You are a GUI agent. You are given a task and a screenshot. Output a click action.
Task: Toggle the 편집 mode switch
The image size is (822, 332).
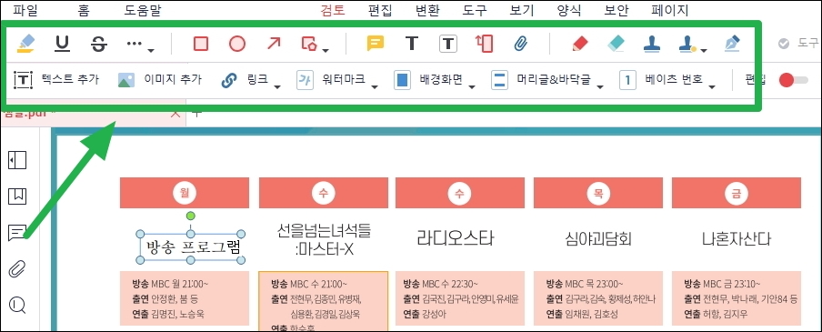793,80
